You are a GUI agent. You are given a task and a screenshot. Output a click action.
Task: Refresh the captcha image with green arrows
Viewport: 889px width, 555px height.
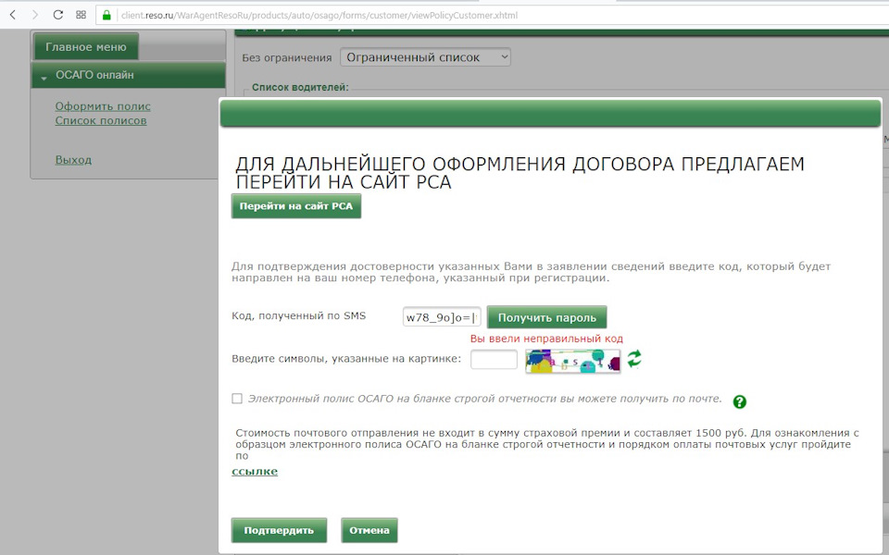point(633,359)
